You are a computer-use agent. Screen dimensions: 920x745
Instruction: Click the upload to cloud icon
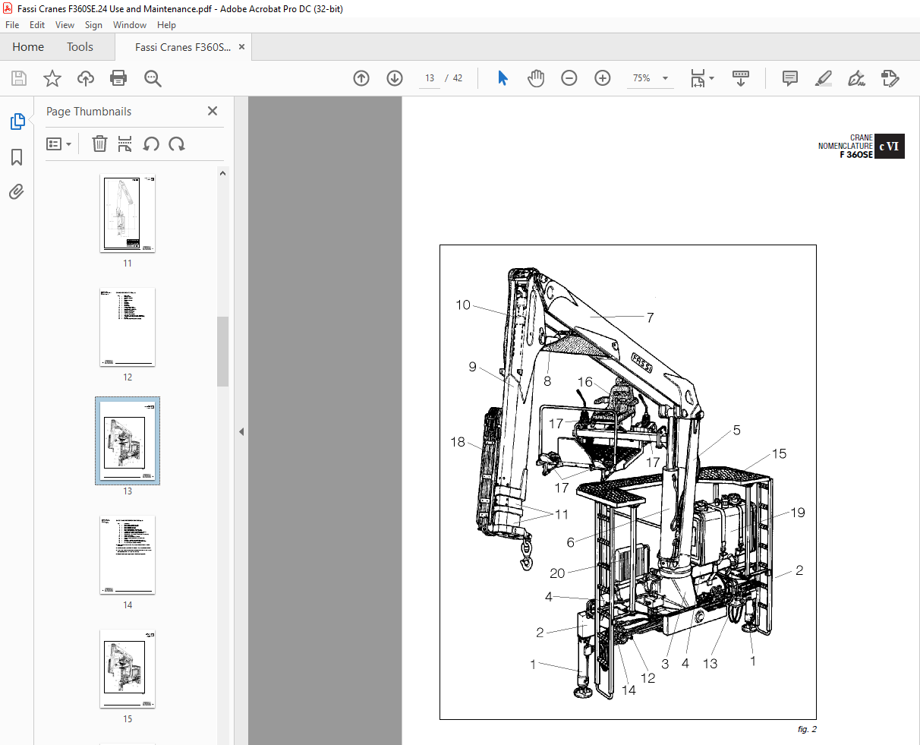pyautogui.click(x=86, y=78)
